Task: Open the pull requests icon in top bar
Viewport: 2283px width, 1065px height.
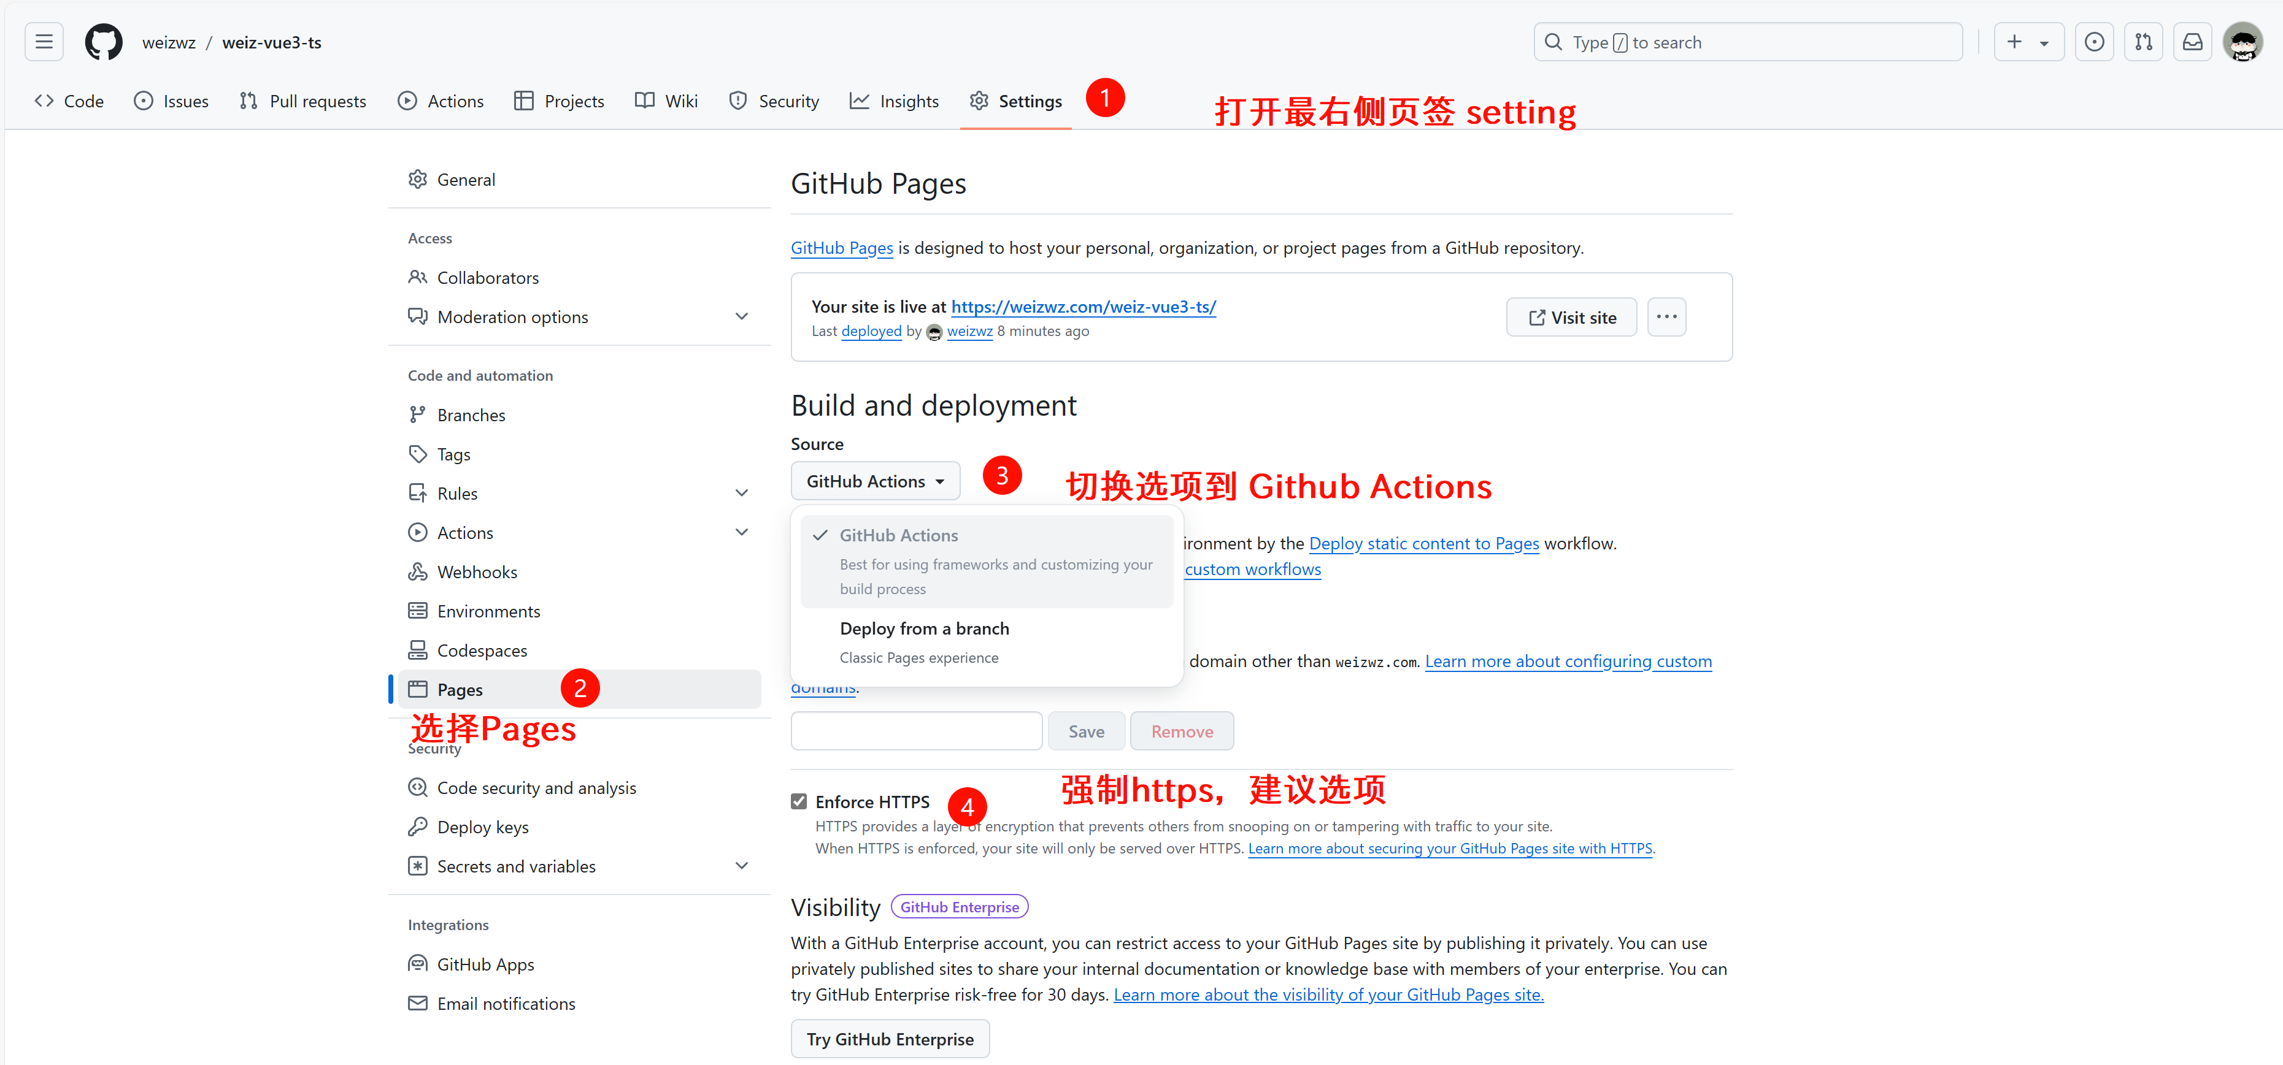Action: pyautogui.click(x=2143, y=42)
